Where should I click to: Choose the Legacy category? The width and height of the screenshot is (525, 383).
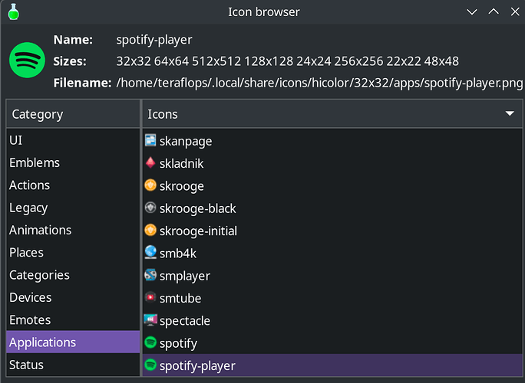click(x=73, y=208)
